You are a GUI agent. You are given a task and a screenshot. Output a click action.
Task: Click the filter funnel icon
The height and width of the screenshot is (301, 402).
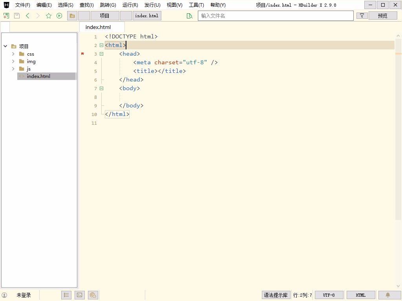362,16
